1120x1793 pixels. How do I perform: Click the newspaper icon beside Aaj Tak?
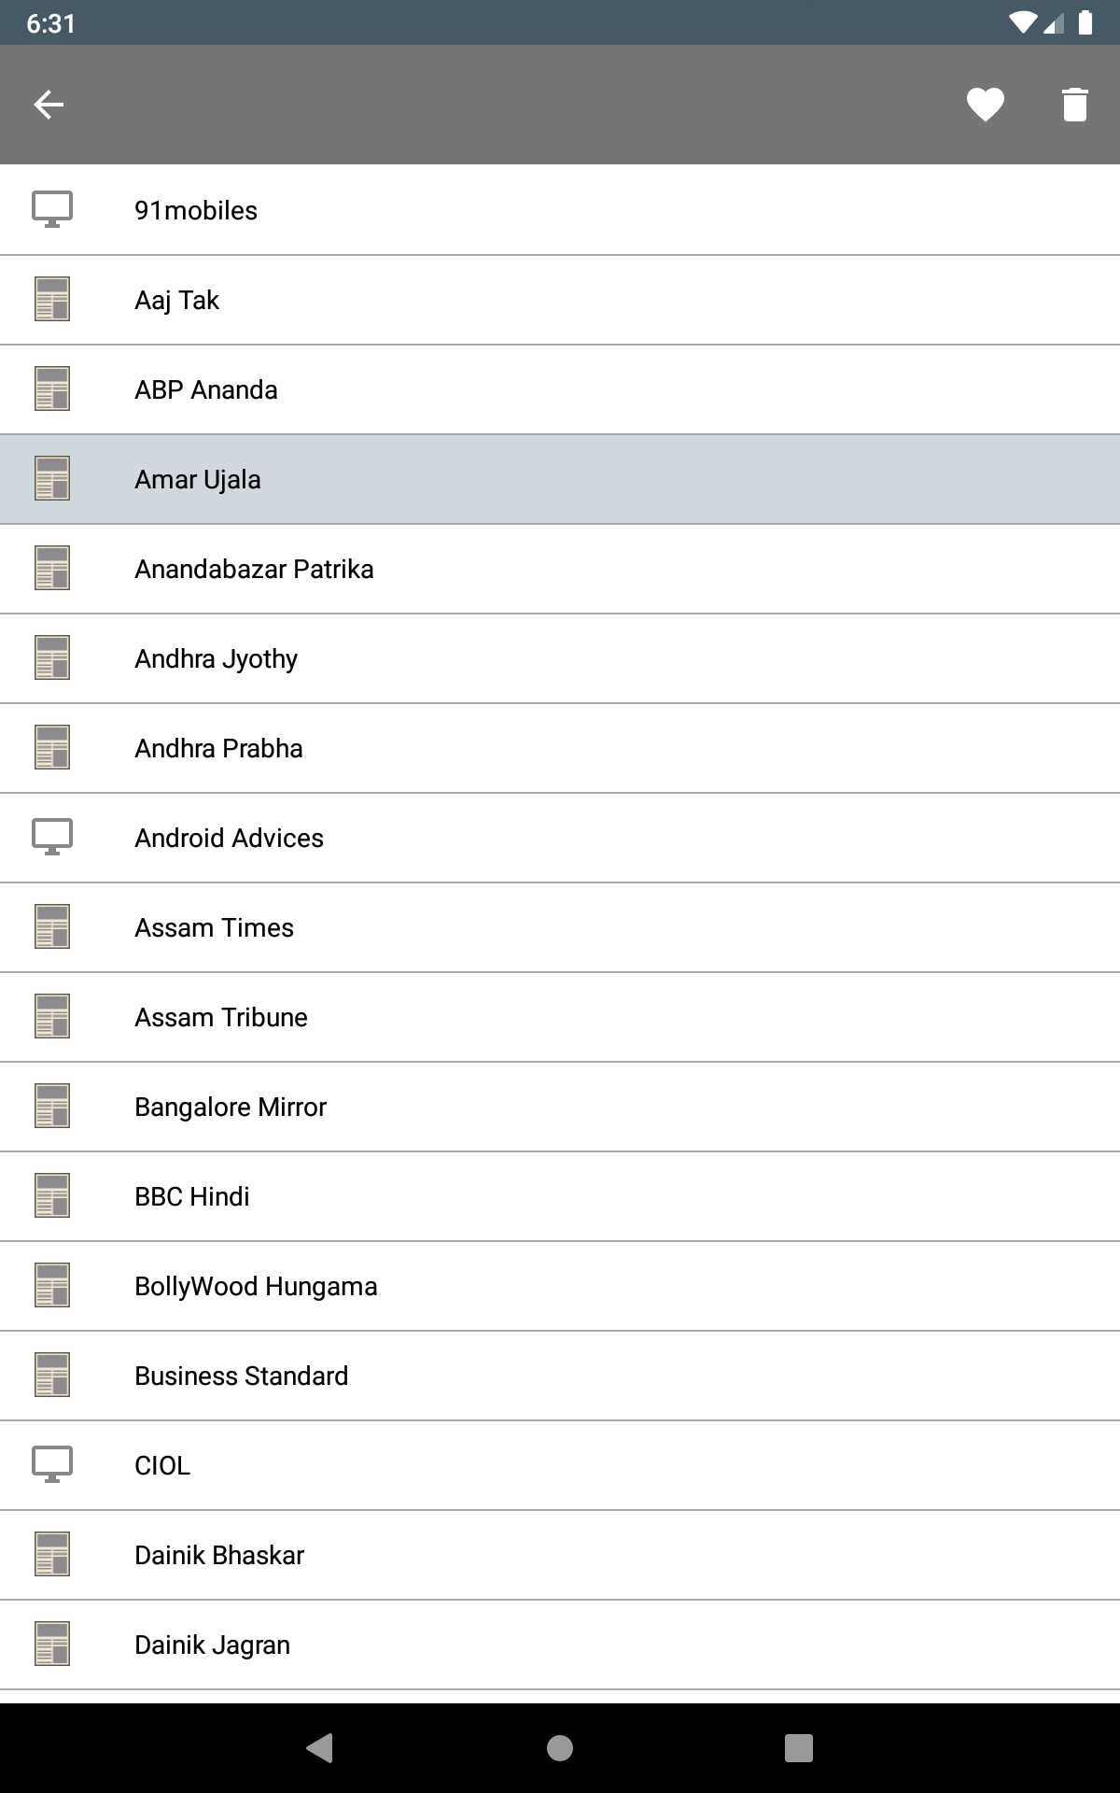[52, 300]
